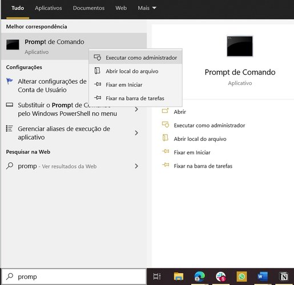294x285 pixels.
Task: Click Fixar na barra de tarefas in right panel
Action: click(203, 166)
